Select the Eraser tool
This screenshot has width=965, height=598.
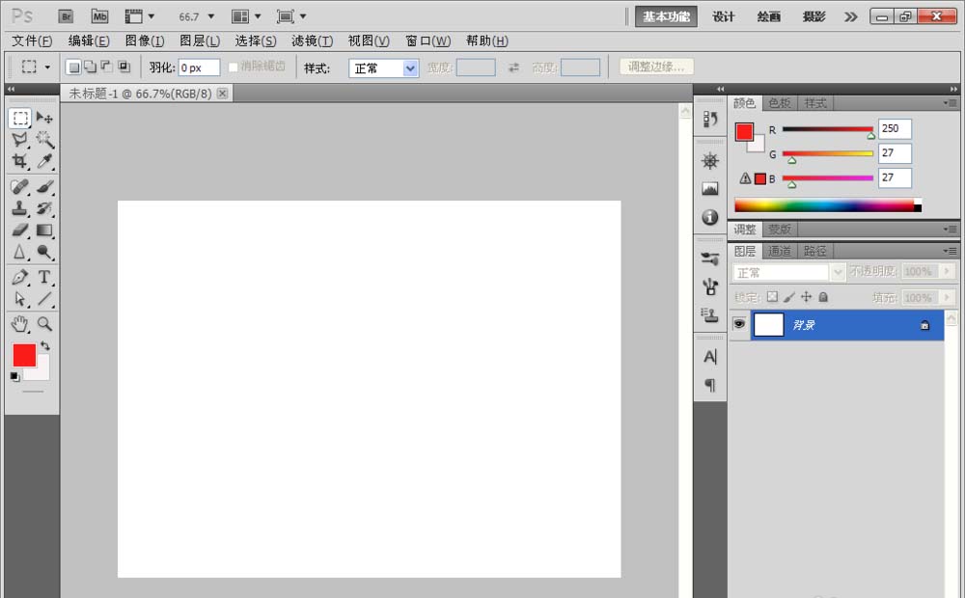pos(19,230)
